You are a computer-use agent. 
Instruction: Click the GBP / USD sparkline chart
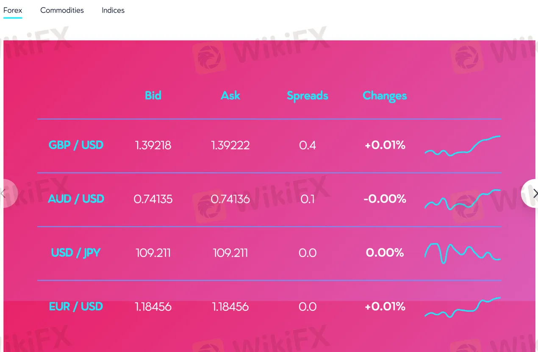(463, 146)
